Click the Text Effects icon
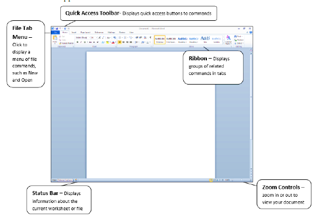Screen dimensions: 318x217 pos(103,42)
